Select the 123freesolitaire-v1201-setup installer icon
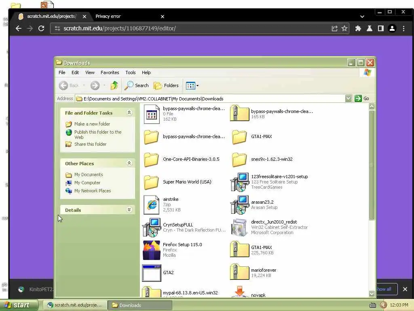The image size is (414, 311). click(x=239, y=182)
